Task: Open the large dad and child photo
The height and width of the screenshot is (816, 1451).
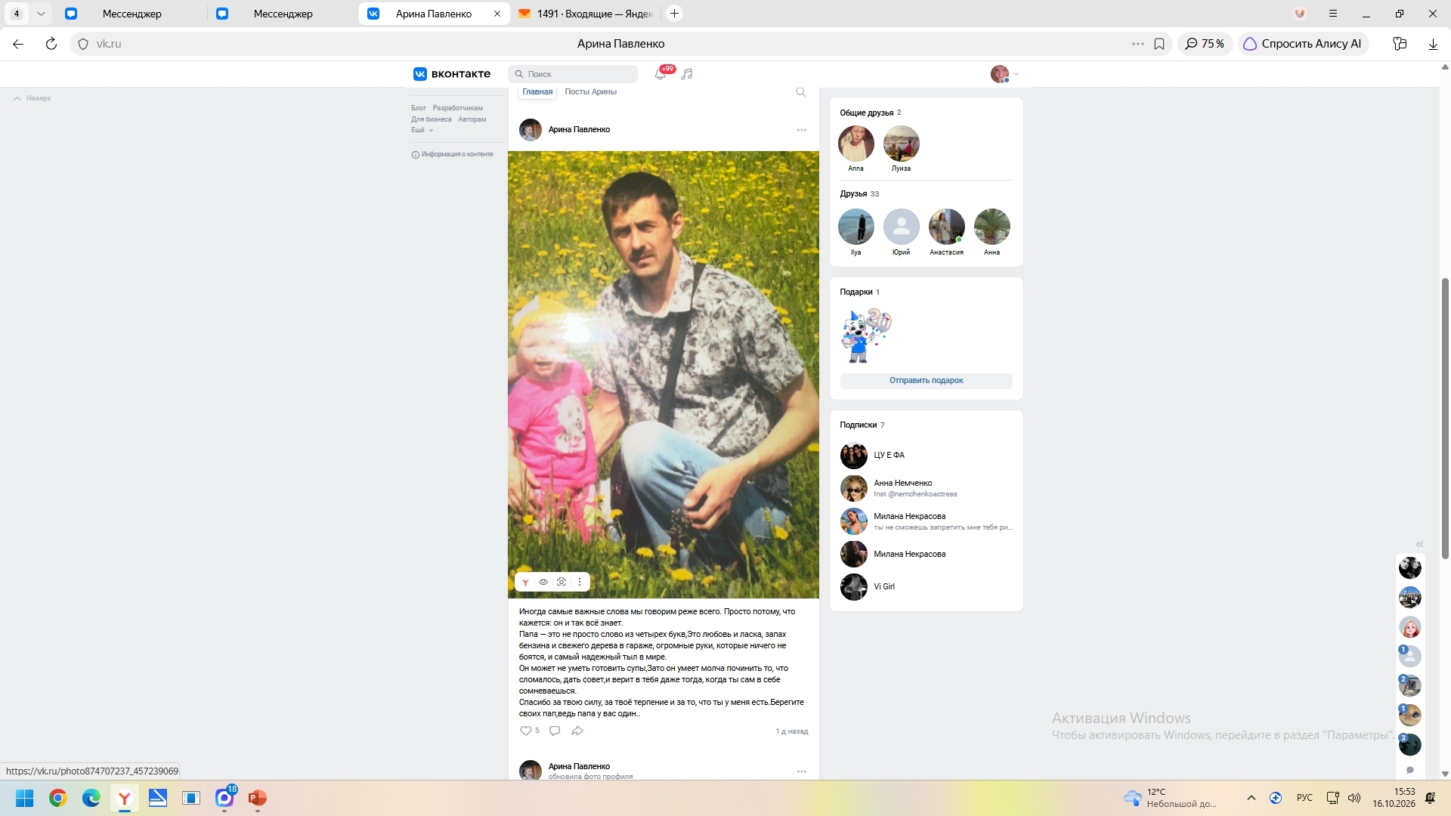Action: 663,374
